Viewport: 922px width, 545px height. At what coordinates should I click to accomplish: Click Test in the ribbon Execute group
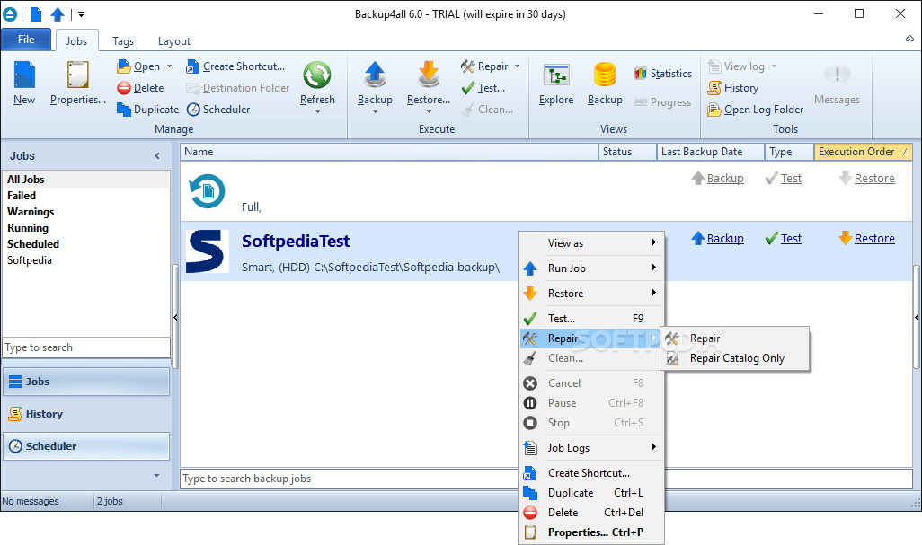483,88
